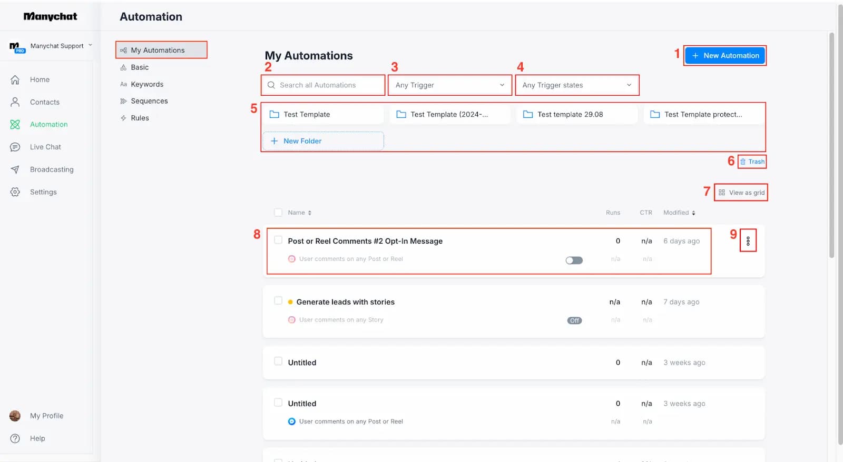843x462 pixels.
Task: Click the Trash bin icon
Action: (743, 162)
